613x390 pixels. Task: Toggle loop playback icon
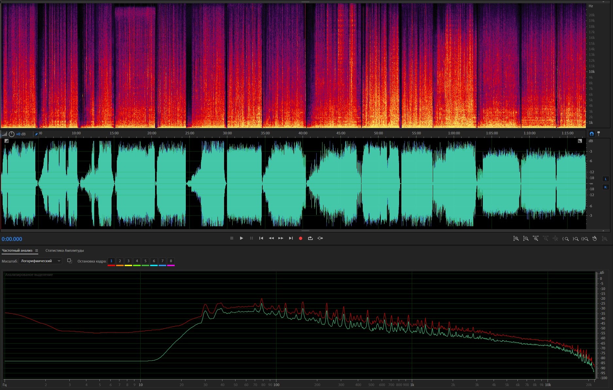click(x=310, y=238)
